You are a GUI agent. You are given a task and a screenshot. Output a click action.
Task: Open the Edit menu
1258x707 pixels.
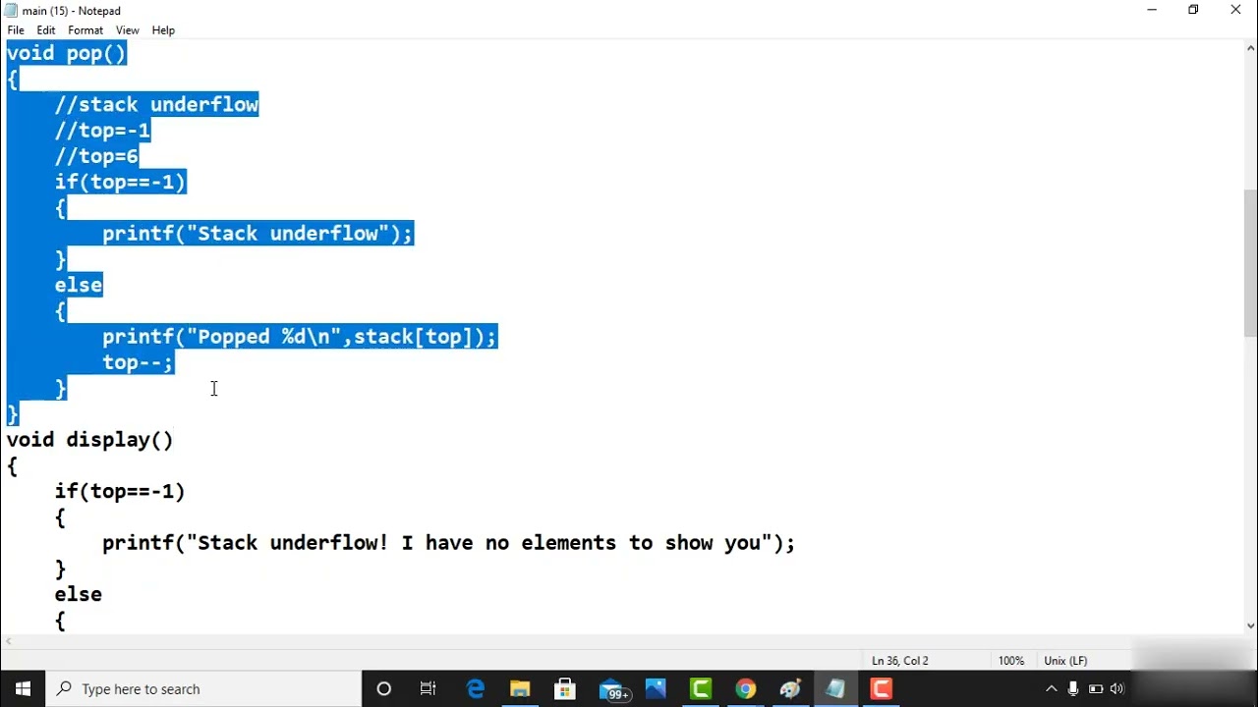point(46,30)
